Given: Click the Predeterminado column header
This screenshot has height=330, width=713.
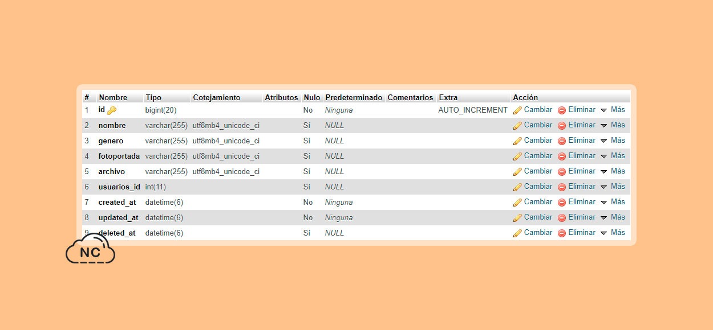Looking at the screenshot, I should 354,98.
